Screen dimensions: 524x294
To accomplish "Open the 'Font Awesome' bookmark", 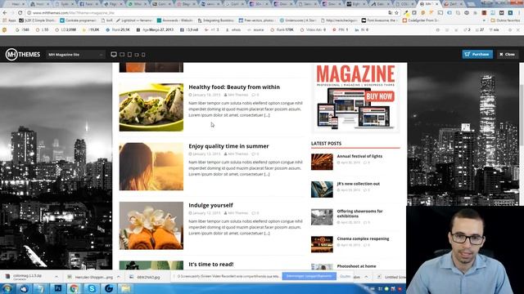I will 380,20.
